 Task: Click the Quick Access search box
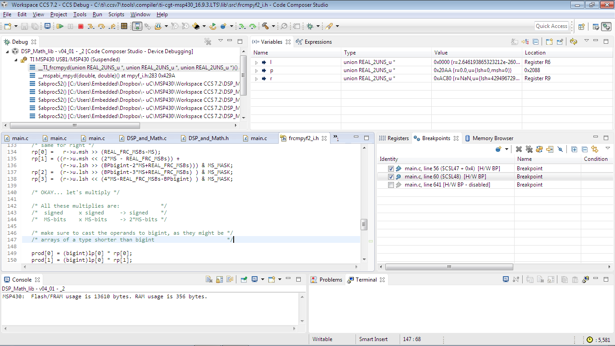point(552,26)
